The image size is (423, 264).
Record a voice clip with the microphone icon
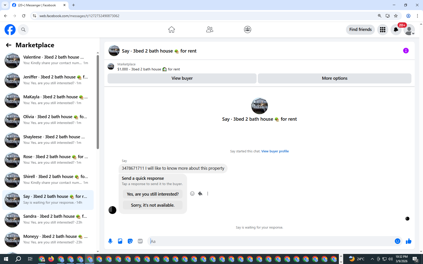coord(110,241)
